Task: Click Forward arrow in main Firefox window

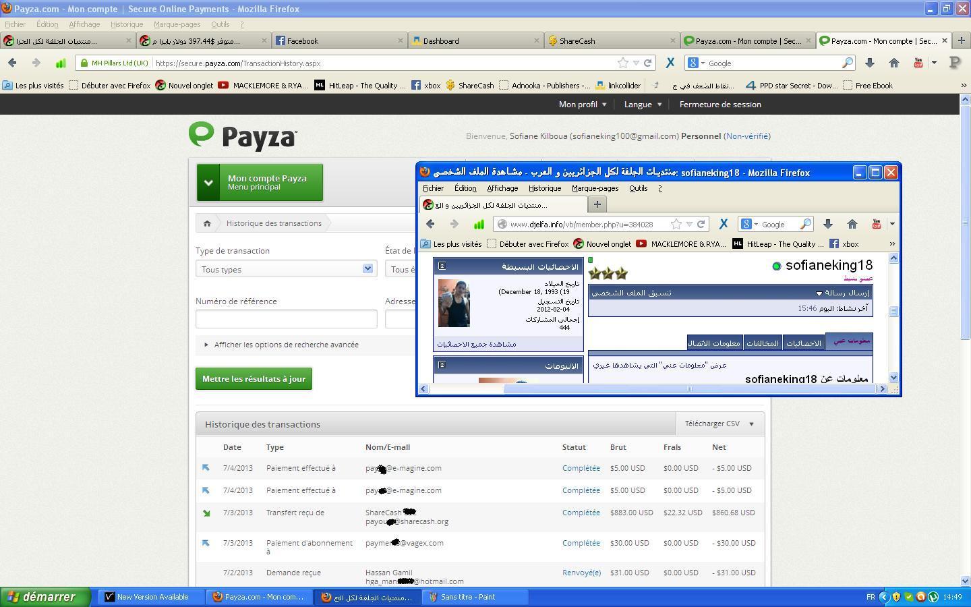Action: pos(36,63)
